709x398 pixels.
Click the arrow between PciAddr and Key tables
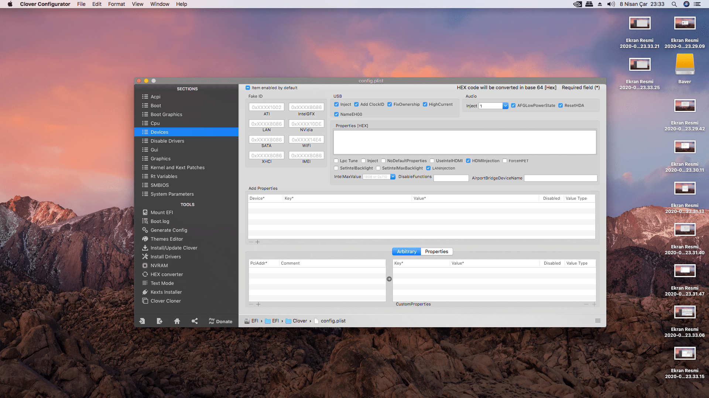coord(389,279)
